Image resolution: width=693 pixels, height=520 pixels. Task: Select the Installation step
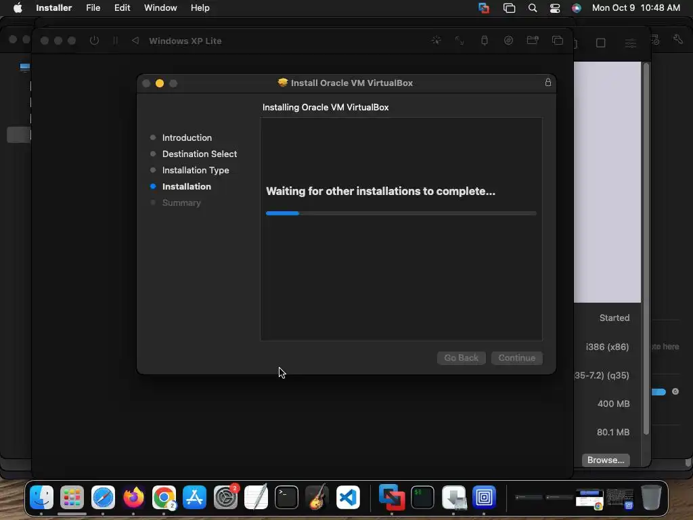pyautogui.click(x=187, y=187)
